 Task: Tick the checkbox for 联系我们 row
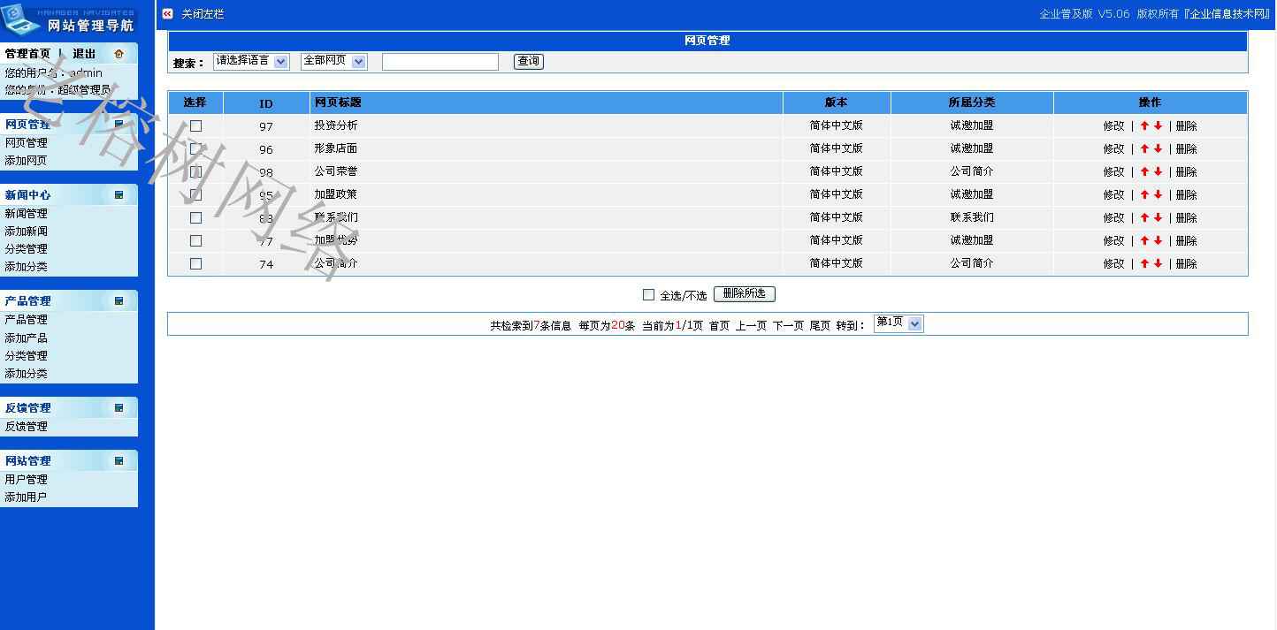pos(195,217)
